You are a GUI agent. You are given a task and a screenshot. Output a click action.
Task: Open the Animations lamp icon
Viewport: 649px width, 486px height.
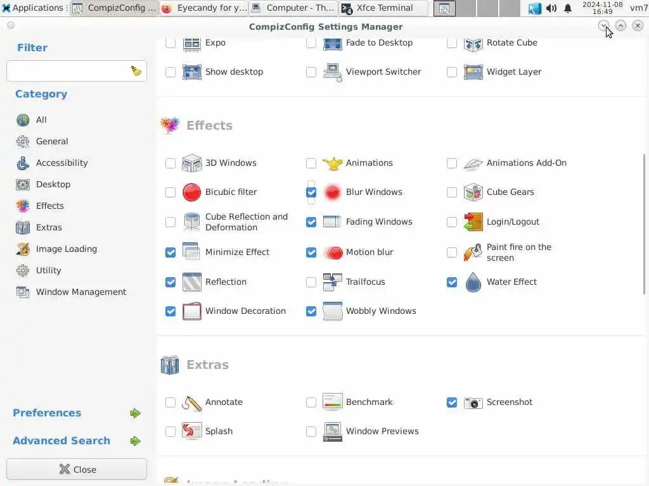[x=332, y=163]
